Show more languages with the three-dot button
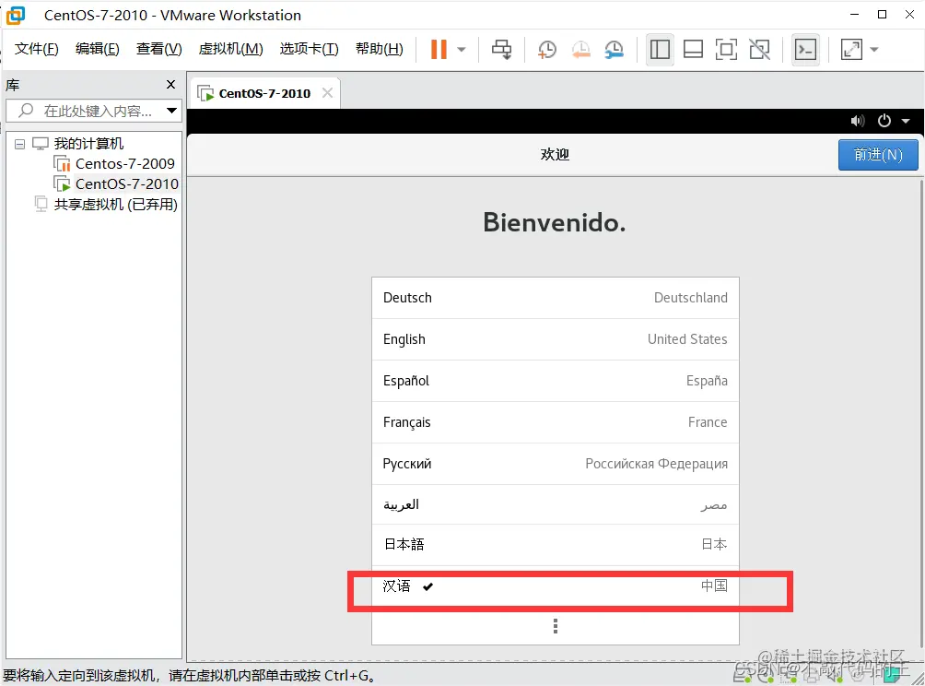Image resolution: width=925 pixels, height=686 pixels. [556, 626]
